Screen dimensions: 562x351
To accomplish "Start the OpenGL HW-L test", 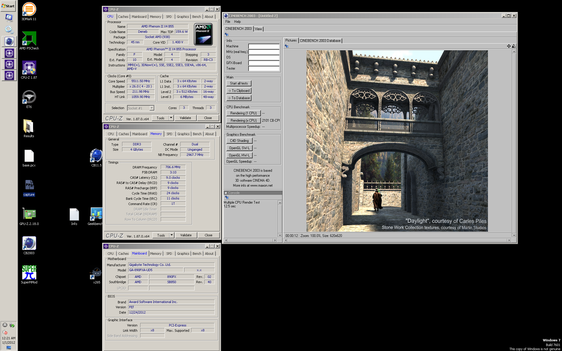I will coord(239,155).
